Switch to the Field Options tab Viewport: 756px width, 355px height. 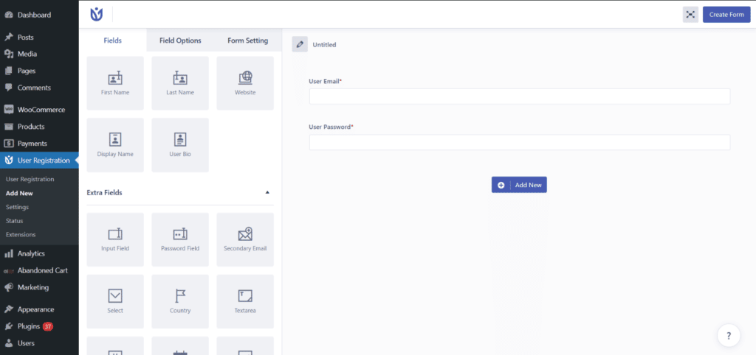coord(180,41)
